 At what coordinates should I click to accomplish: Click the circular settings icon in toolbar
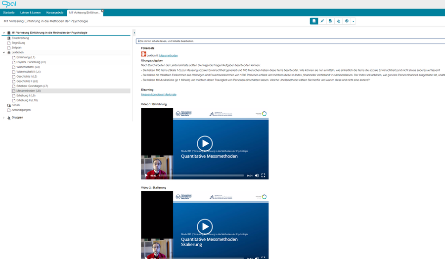click(347, 21)
